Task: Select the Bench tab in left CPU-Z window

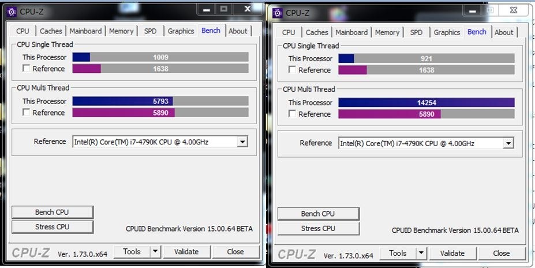Action: coord(211,30)
